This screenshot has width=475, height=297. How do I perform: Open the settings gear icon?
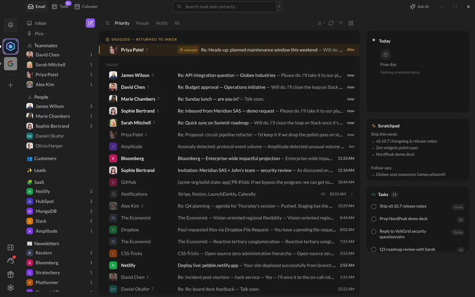(10, 288)
